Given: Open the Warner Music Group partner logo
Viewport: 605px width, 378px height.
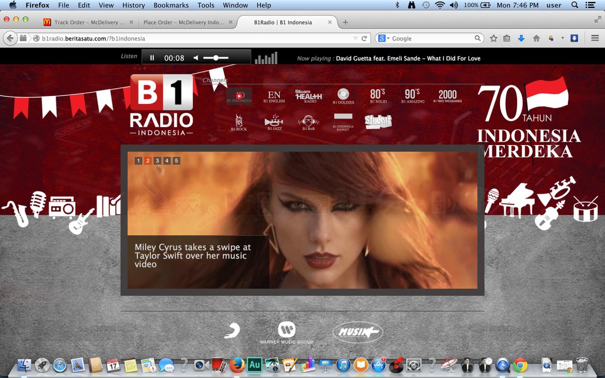Looking at the screenshot, I should pos(286,333).
